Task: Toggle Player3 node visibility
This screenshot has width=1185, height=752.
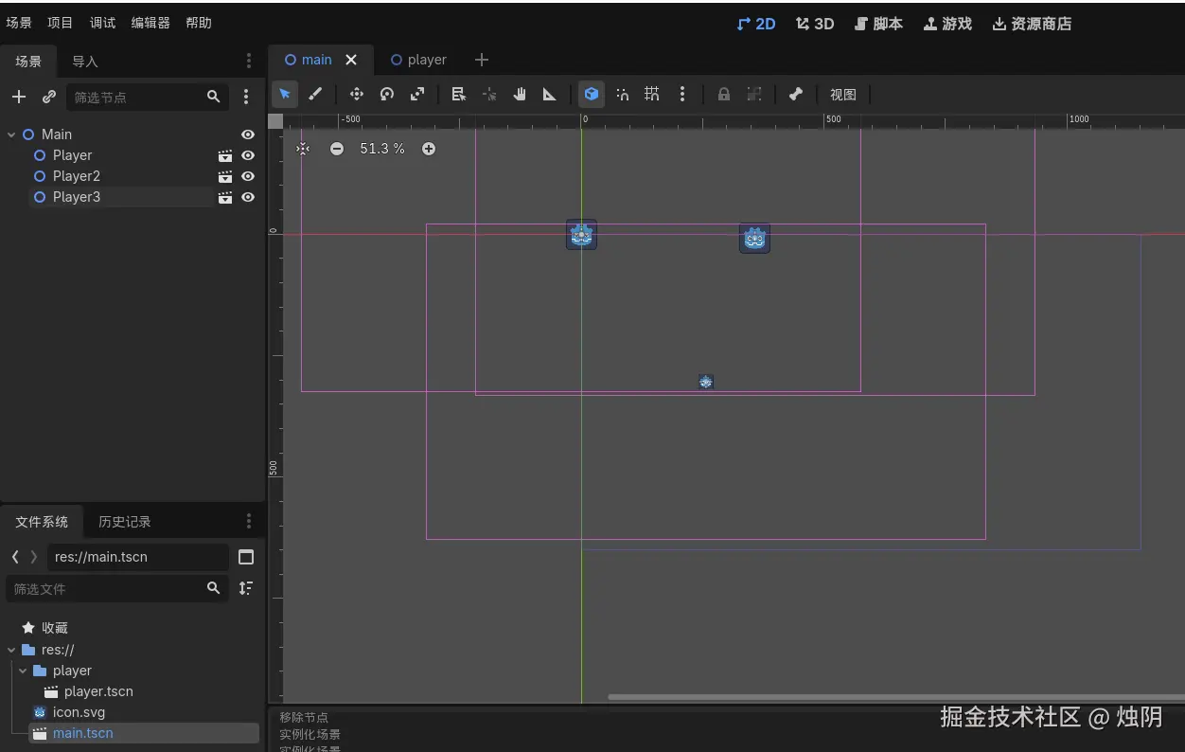Action: coord(248,197)
